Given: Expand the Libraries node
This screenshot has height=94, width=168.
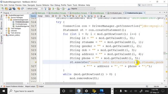Looking at the screenshot, I should [x=6, y=31].
